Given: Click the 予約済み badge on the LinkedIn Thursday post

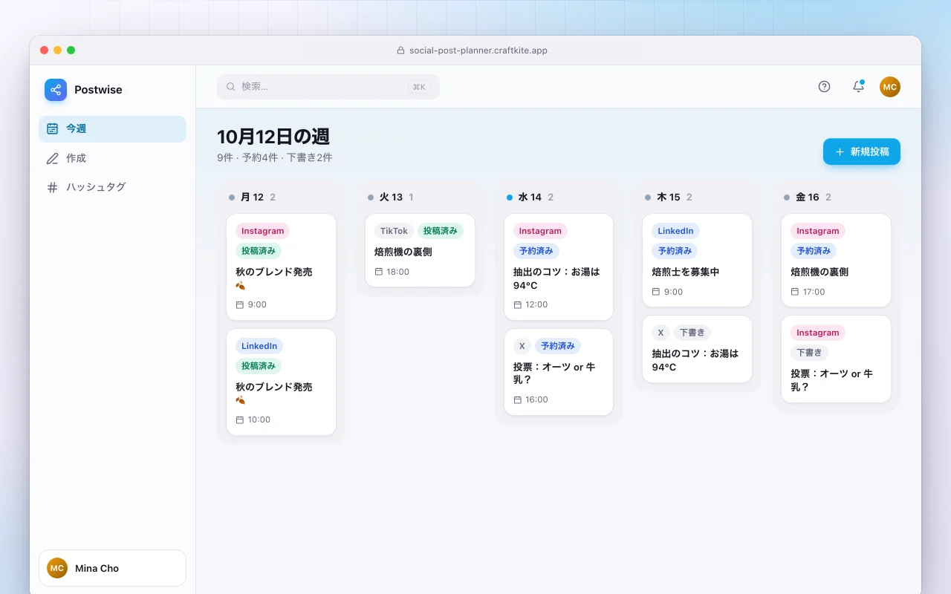Looking at the screenshot, I should point(675,251).
